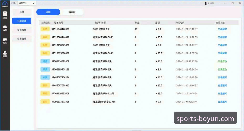Viewport: 244px width, 131px height.
Task: Click package 标准版 安卓10 1天
Action: click(102, 69)
